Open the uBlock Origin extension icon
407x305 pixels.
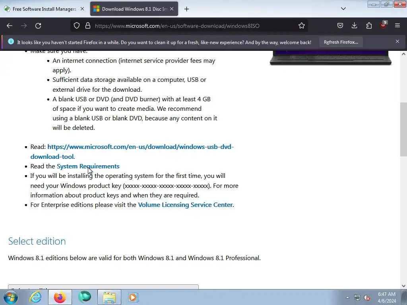pos(383,25)
